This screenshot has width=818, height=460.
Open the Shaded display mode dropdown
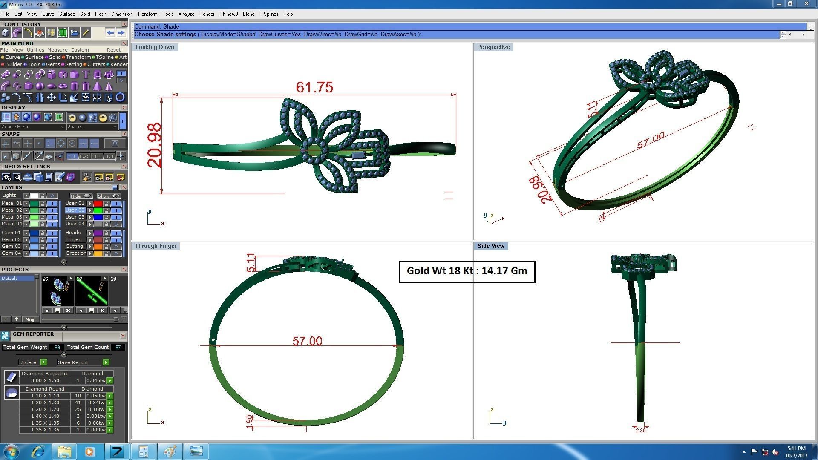tap(92, 126)
